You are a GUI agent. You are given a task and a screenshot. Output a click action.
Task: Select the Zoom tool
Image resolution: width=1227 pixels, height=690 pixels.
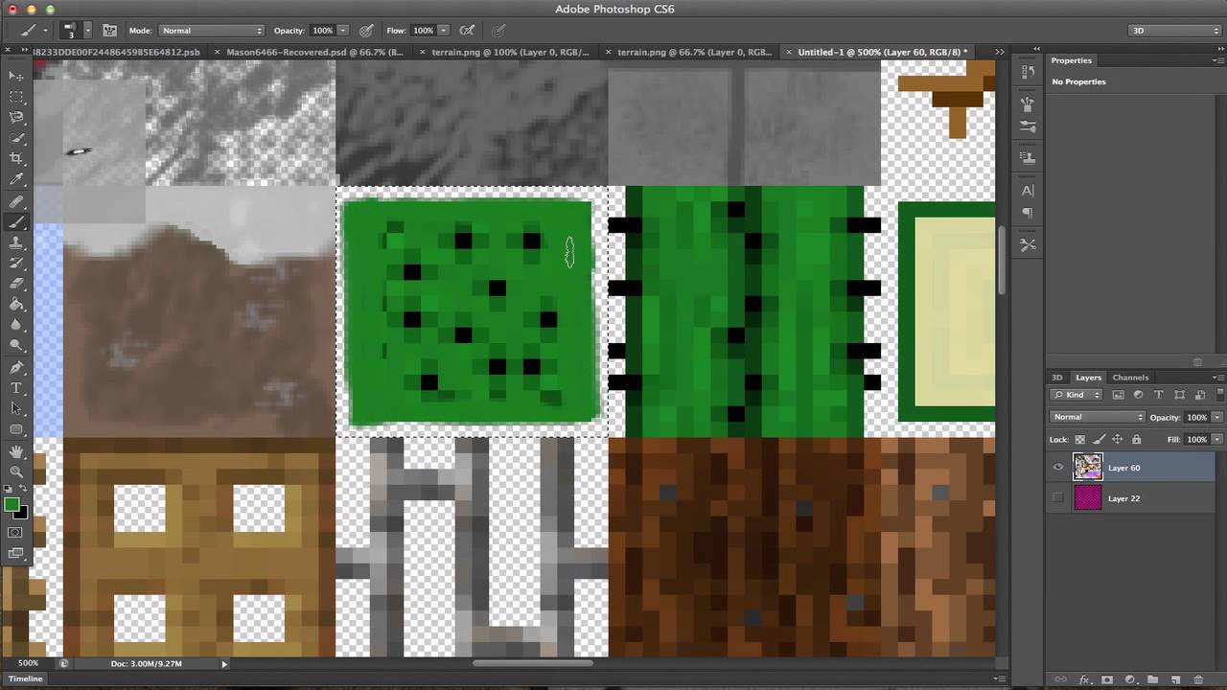coord(16,471)
